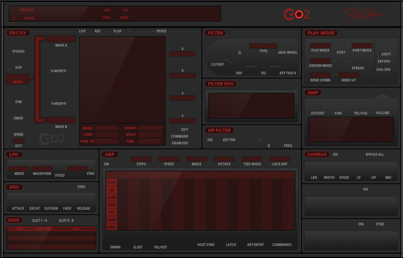Image resolution: width=403 pixels, height=258 pixels.
Task: Select the ORIG option
Action: 107,18
